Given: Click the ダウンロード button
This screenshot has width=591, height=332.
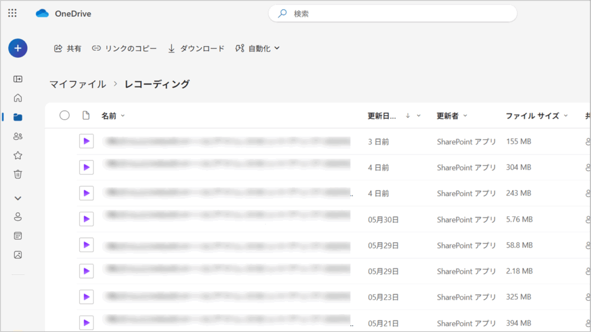Looking at the screenshot, I should pyautogui.click(x=196, y=48).
